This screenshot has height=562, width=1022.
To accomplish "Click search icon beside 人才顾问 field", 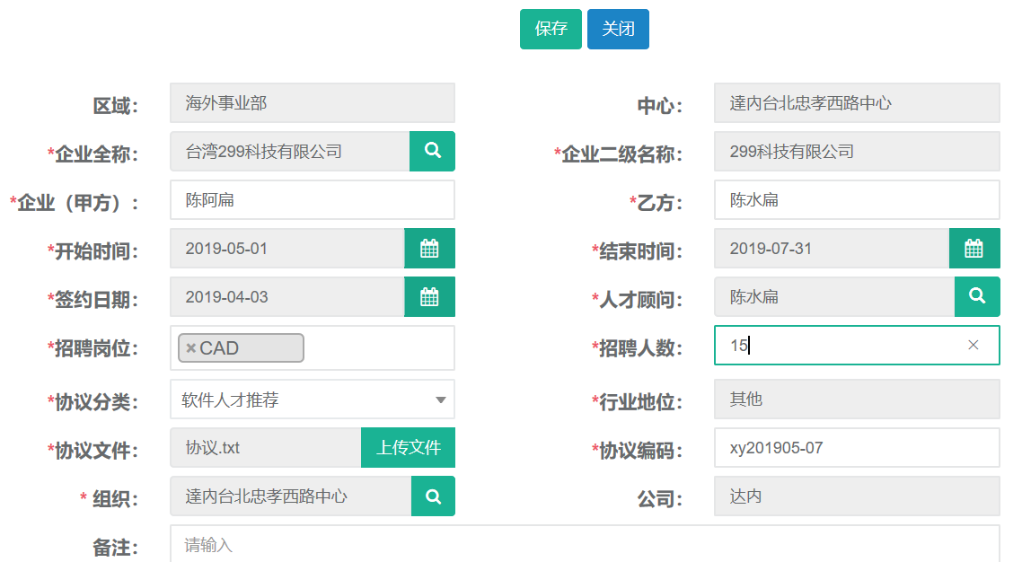I will (x=976, y=296).
